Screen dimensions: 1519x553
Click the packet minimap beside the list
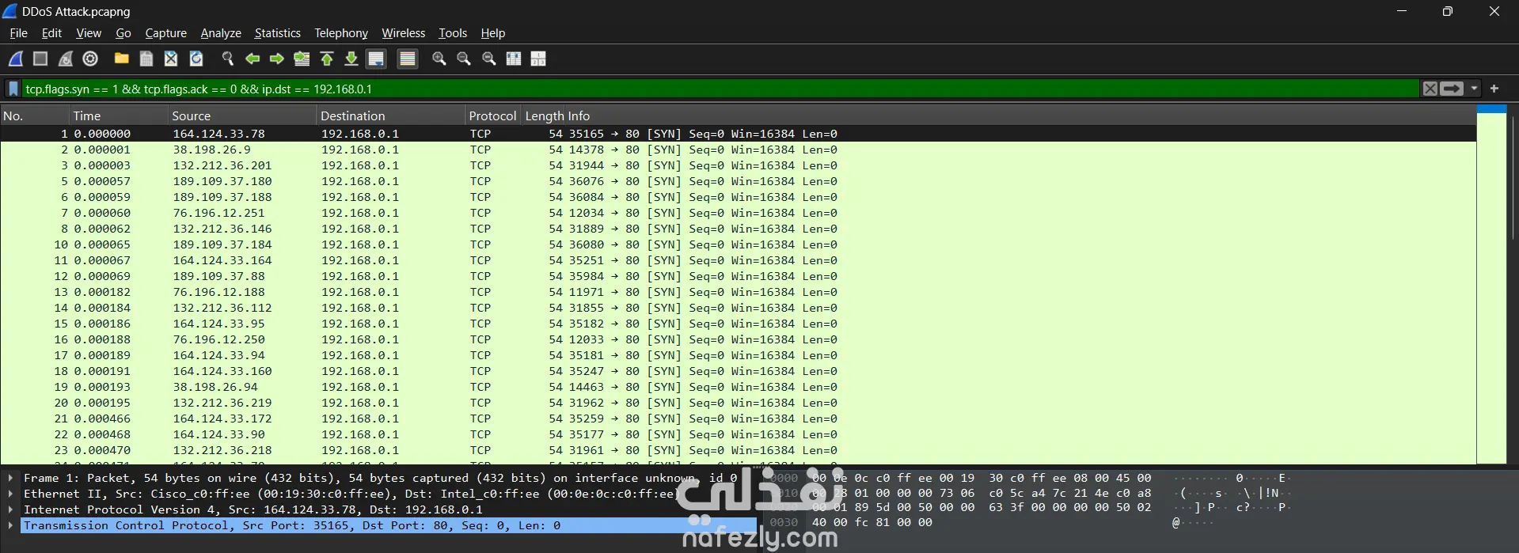pyautogui.click(x=1491, y=285)
